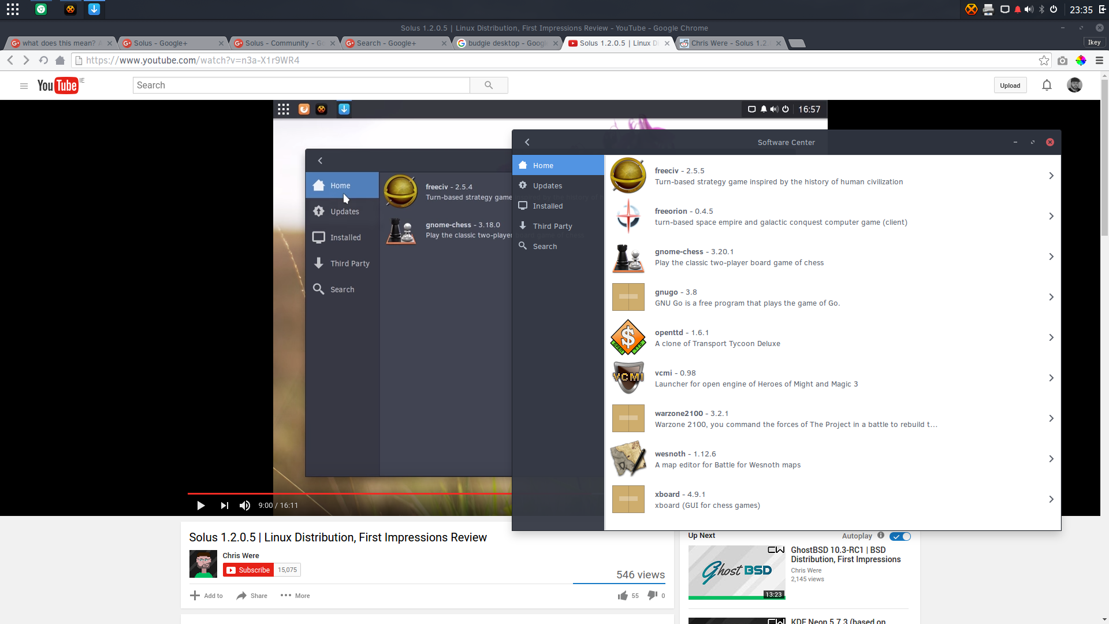The height and width of the screenshot is (624, 1109).
Task: Click the Upload button
Action: tap(1010, 86)
